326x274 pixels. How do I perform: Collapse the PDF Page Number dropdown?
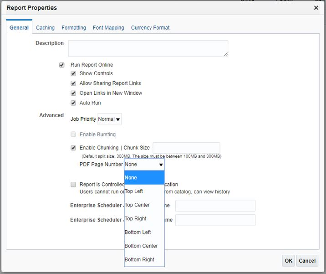pyautogui.click(x=144, y=165)
